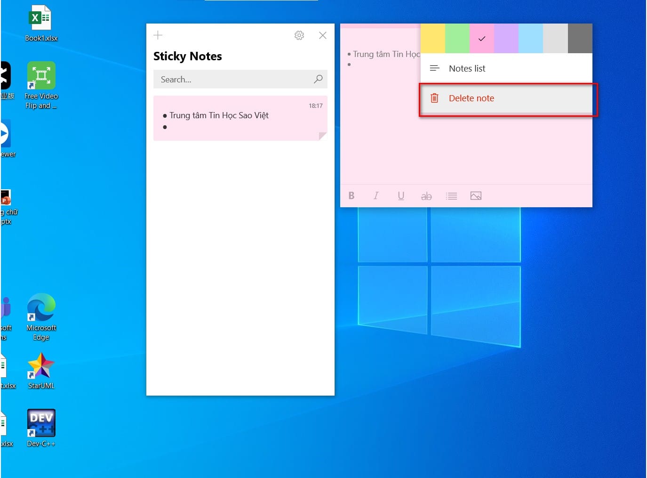The height and width of the screenshot is (478, 647).
Task: Toggle underline formatting in note
Action: click(x=401, y=196)
